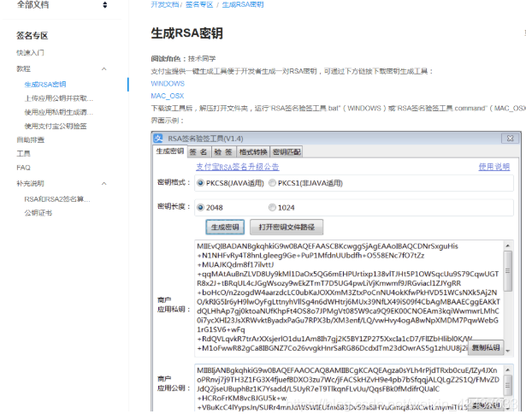Open 使用支付宝公钥验签 sidebar item
The image size is (526, 420).
(56, 126)
